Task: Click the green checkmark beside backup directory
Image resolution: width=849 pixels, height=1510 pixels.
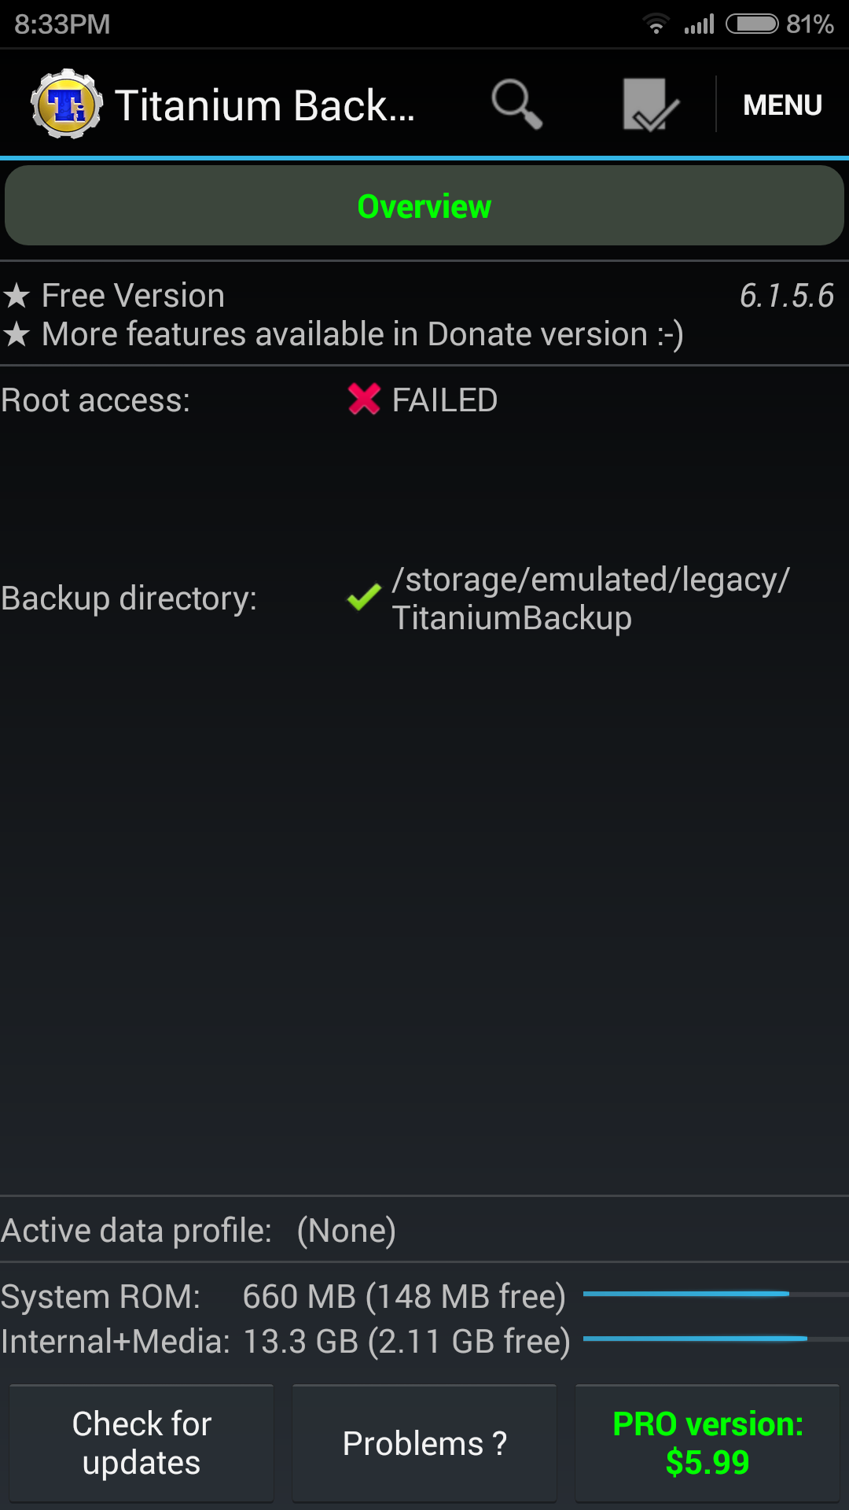Action: (x=364, y=598)
